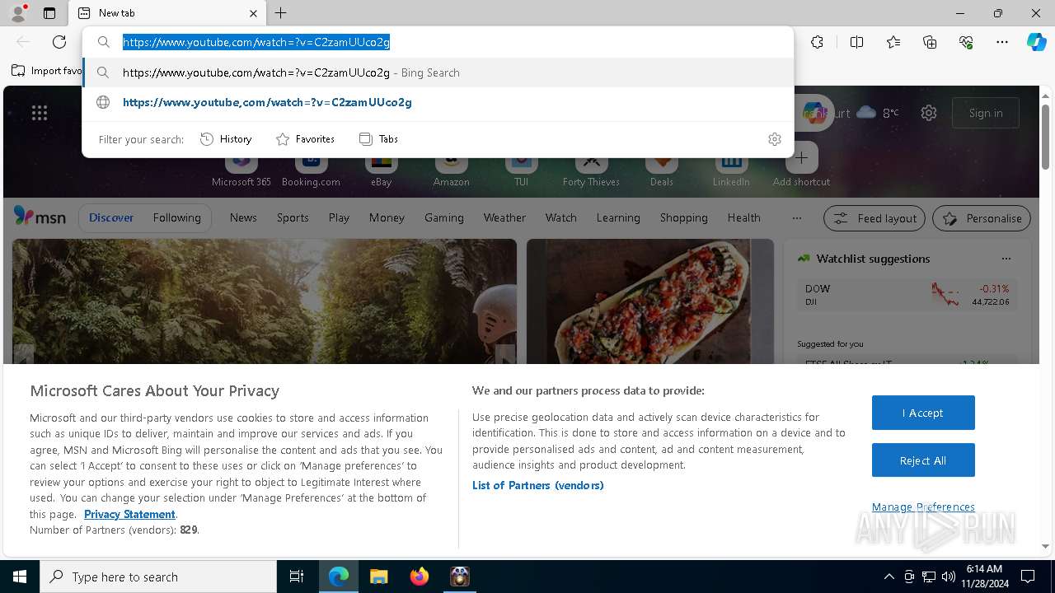Open File Explorer from the taskbar
This screenshot has height=593, width=1055.
[378, 577]
